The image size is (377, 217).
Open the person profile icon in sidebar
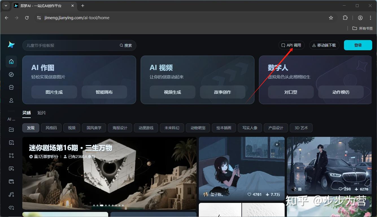pyautogui.click(x=11, y=100)
